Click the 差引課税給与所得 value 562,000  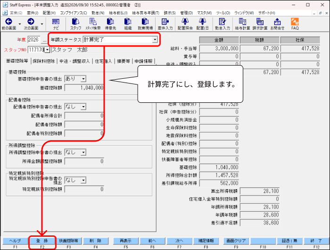click(219, 183)
